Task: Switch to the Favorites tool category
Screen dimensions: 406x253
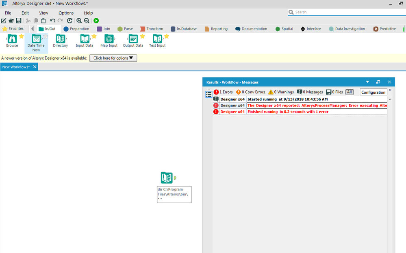Action: coord(13,29)
